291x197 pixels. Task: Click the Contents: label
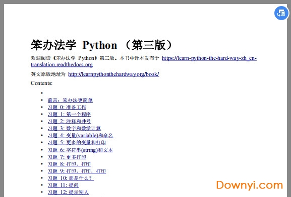pos(41,83)
